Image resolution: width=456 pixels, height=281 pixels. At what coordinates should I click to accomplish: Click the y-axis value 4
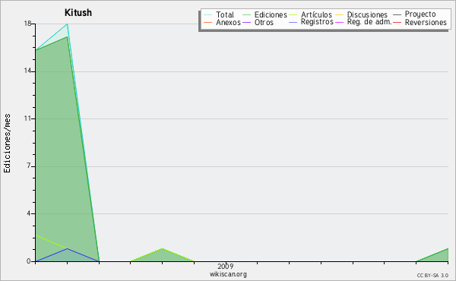tap(29, 213)
